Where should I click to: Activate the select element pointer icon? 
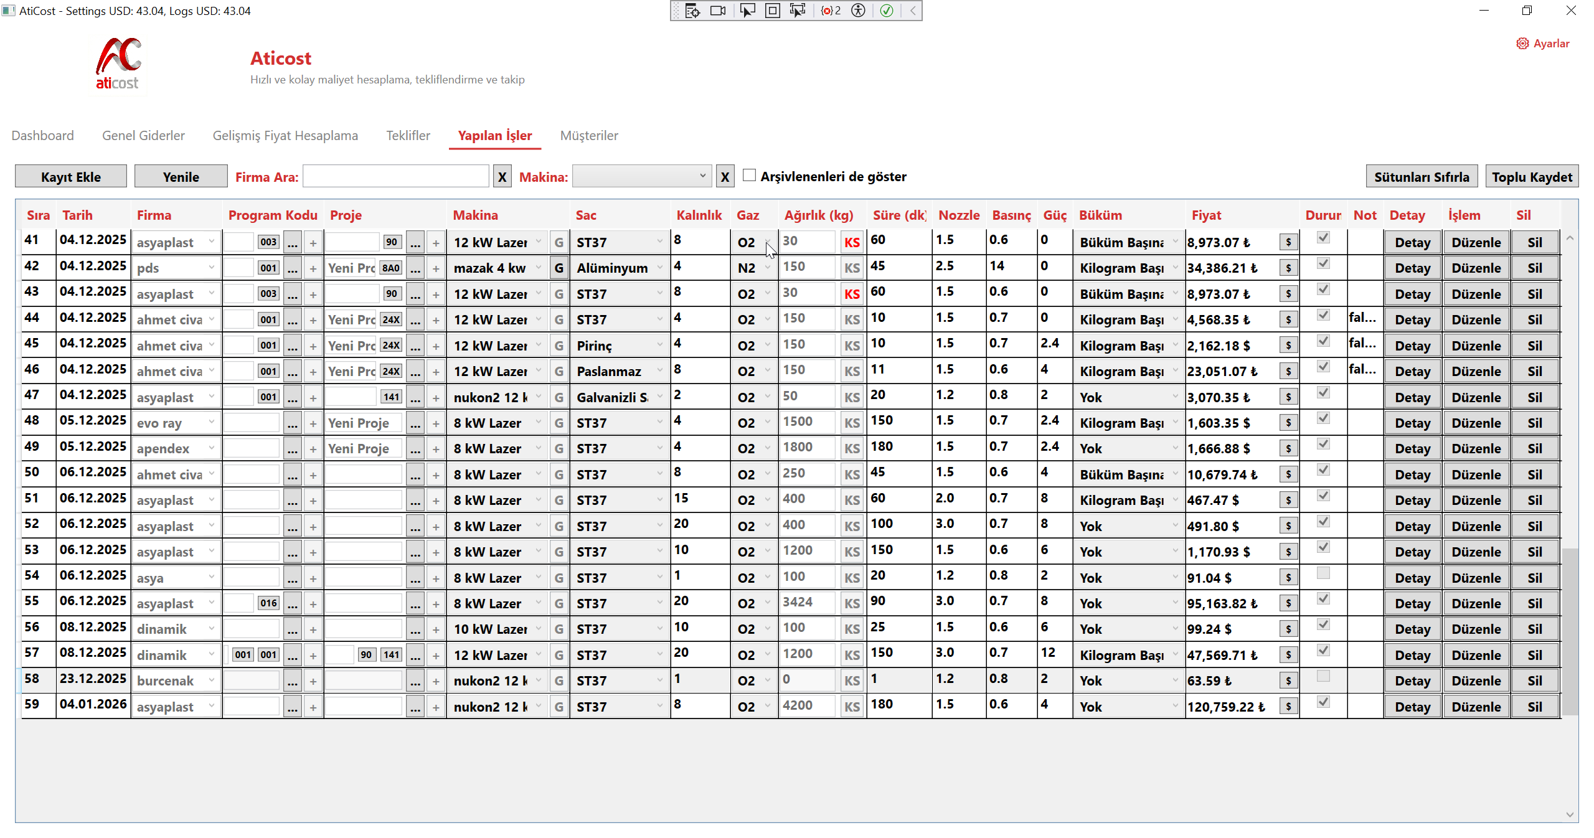[747, 11]
